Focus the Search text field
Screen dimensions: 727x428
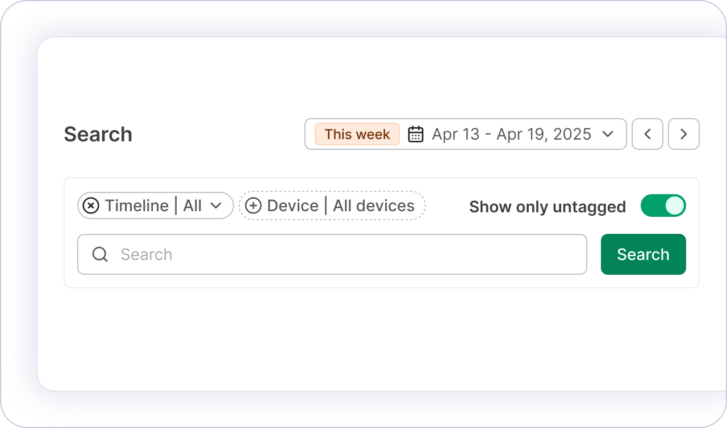(341, 254)
